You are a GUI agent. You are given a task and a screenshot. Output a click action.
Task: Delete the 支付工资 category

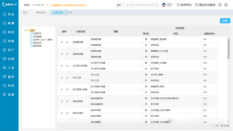(x=67, y=78)
